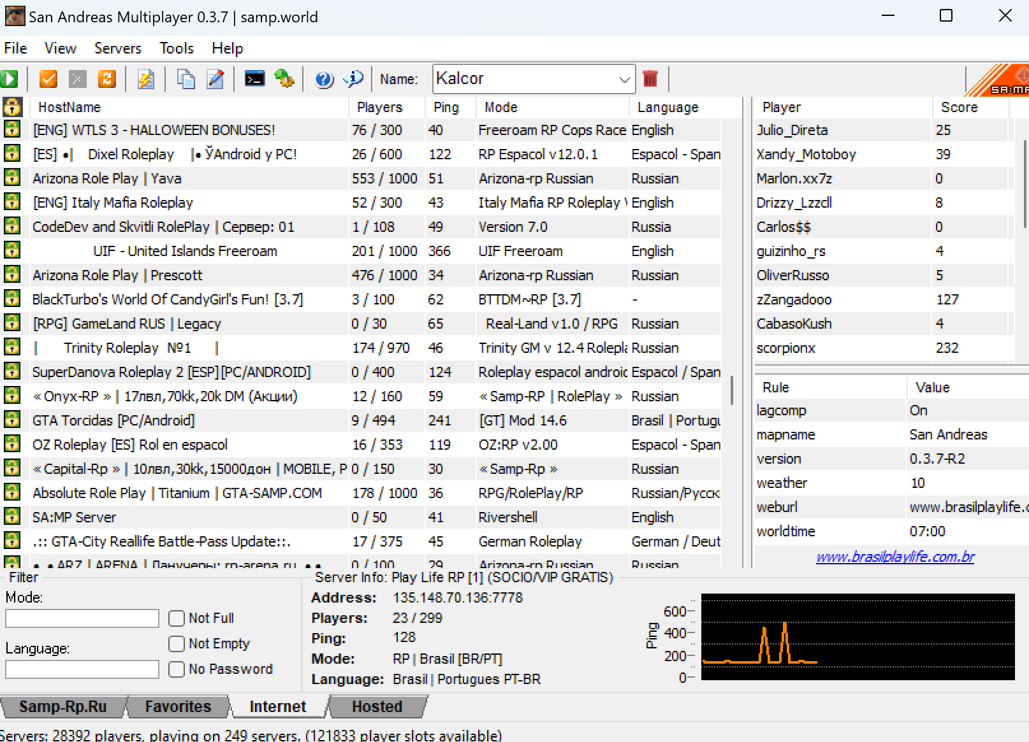Click lock icon for WTLS 3 server
The image size is (1029, 742).
click(12, 130)
